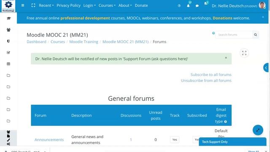Click the Integrating Technology site logo
270x152 pixels.
(8, 6)
